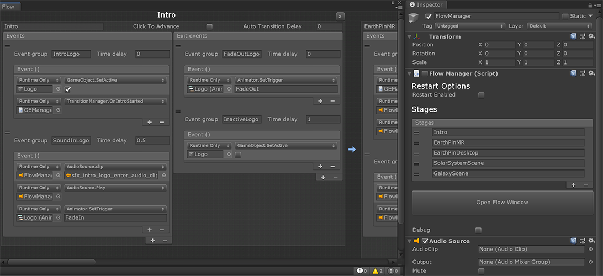Click the blue arrow between Intro and EarthPinMR
This screenshot has width=603, height=276.
[352, 150]
